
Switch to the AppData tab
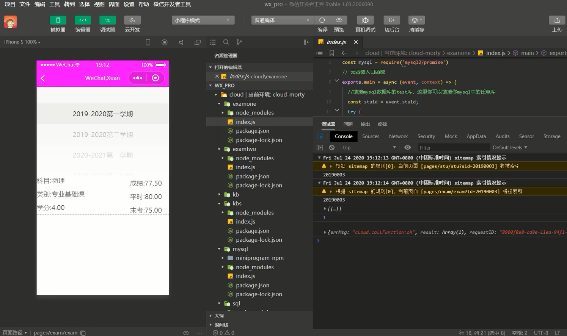click(x=476, y=136)
